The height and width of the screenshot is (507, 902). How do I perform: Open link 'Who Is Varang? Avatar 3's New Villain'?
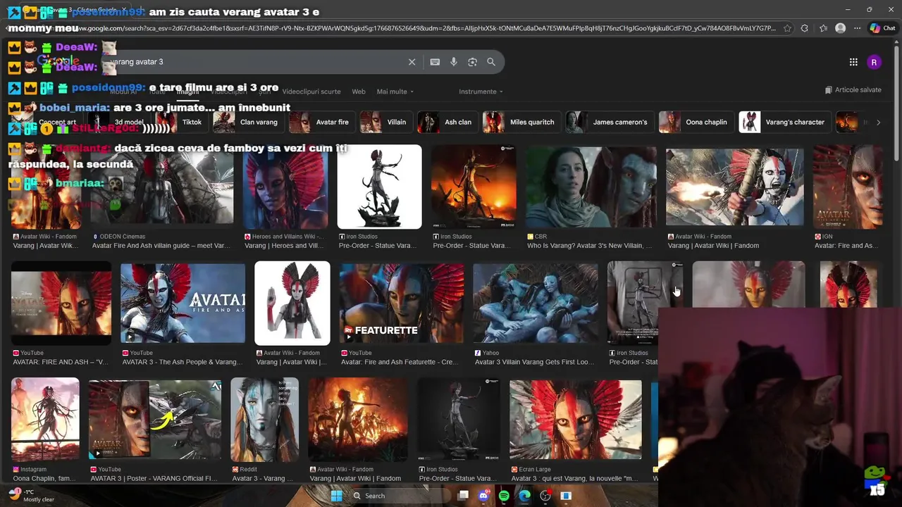click(x=590, y=246)
